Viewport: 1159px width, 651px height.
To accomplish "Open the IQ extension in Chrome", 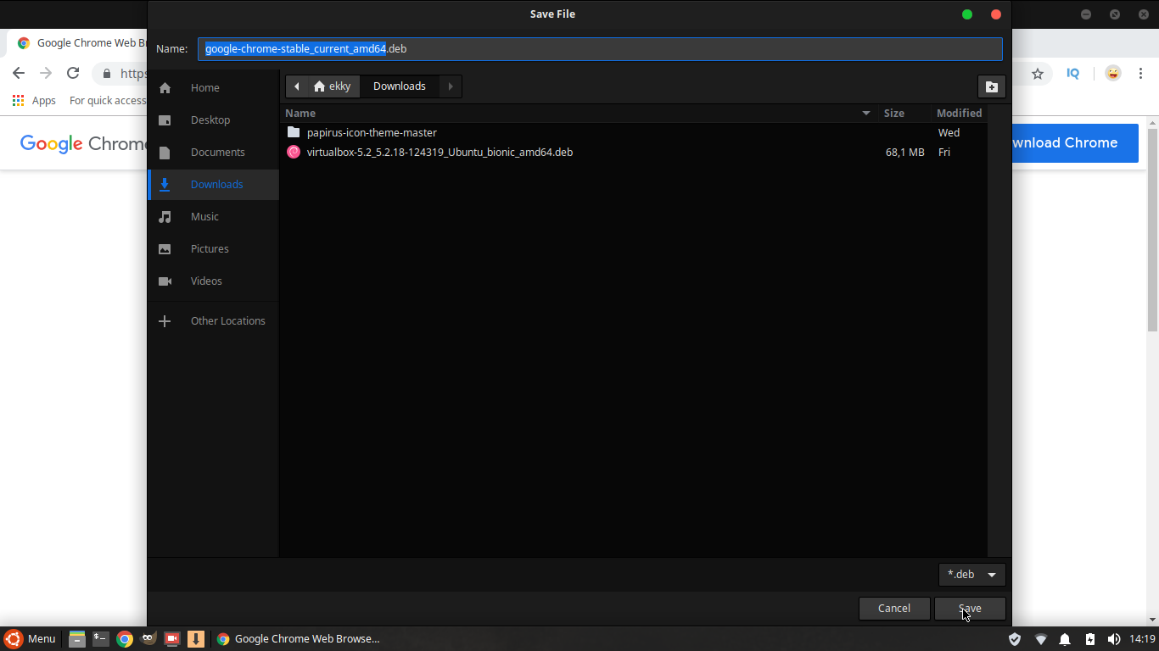I will (1072, 74).
